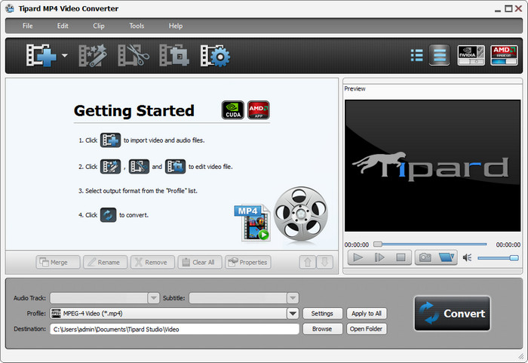The width and height of the screenshot is (528, 363).
Task: Expand the Add File dropdown arrow
Action: [65, 56]
